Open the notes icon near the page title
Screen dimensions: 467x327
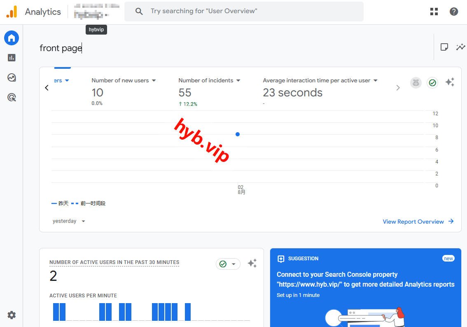(444, 47)
